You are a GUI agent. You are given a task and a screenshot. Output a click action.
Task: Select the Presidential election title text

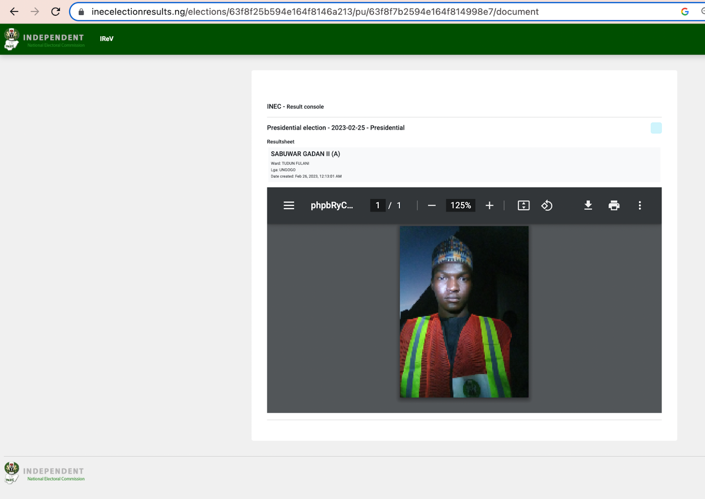click(x=336, y=128)
